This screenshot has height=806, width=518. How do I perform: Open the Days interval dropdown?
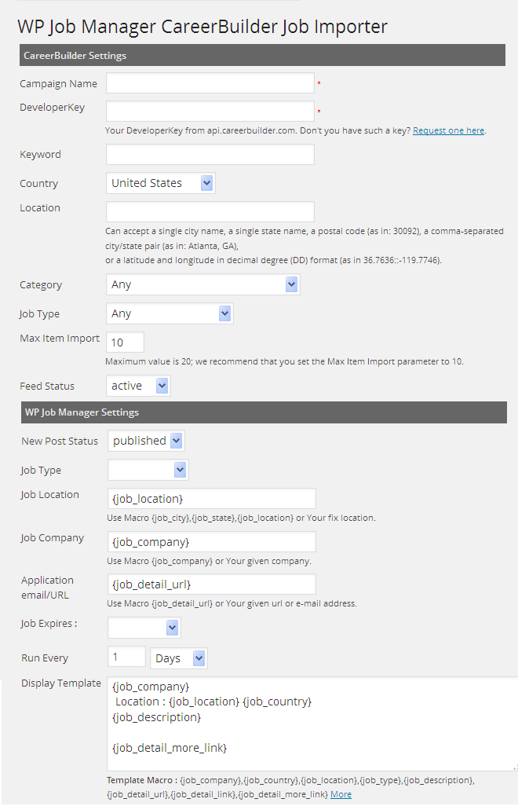point(178,658)
